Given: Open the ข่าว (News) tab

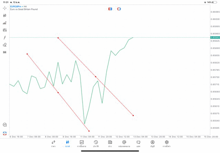Looking at the screenshot, I should click(x=110, y=144).
